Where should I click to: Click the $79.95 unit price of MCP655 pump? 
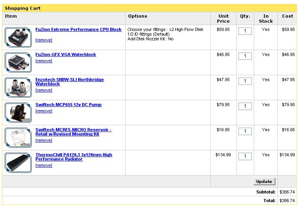tap(223, 105)
